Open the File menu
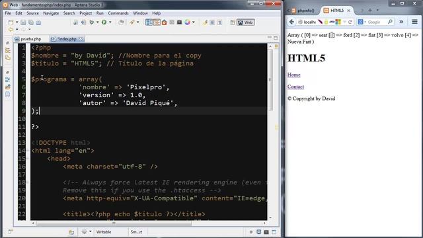 coord(8,13)
